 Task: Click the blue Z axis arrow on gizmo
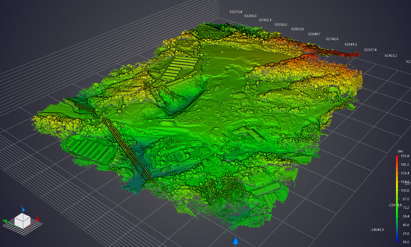point(23,209)
